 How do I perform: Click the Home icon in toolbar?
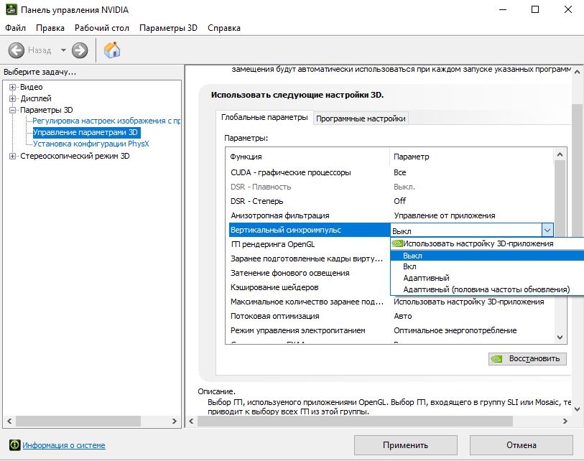[112, 50]
